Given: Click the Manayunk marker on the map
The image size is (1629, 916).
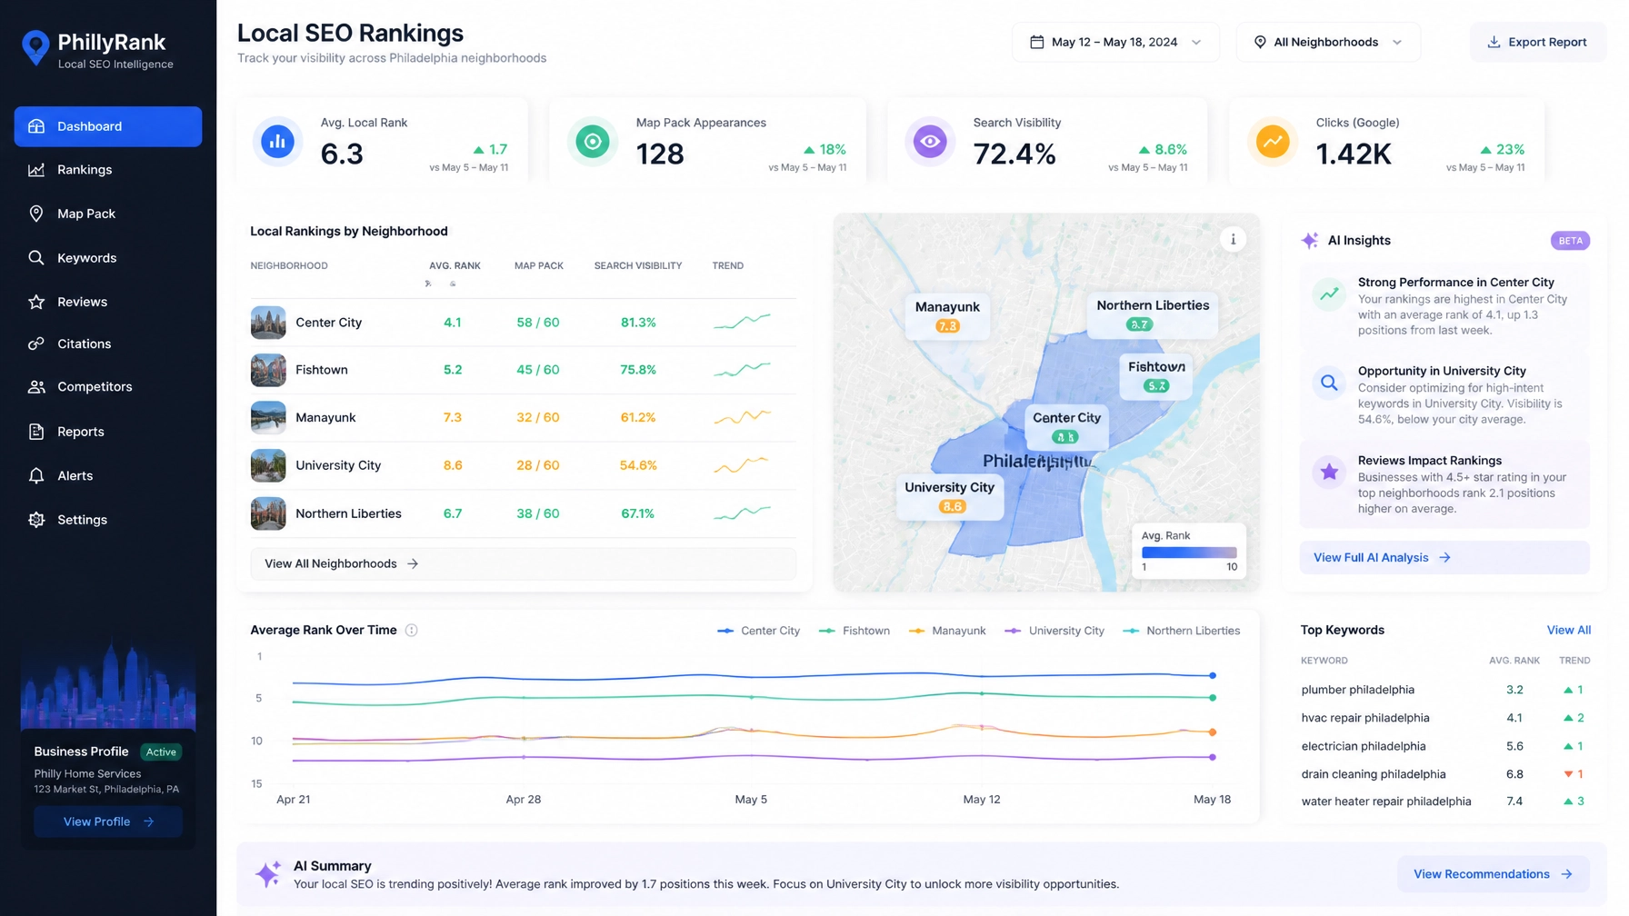Looking at the screenshot, I should pos(947,315).
